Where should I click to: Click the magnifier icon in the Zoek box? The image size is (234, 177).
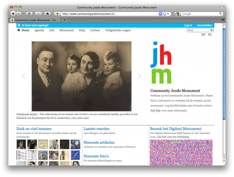point(212,30)
